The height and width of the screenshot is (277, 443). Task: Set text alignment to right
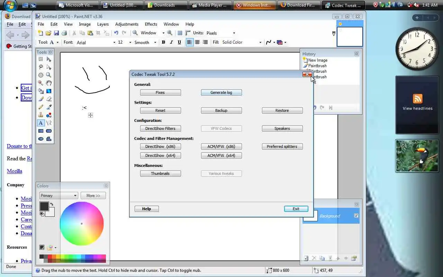click(205, 42)
